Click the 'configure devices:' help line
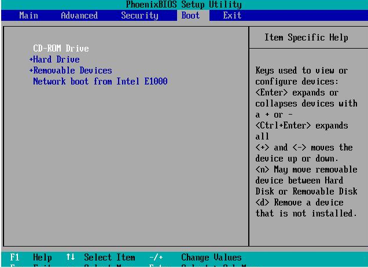 pyautogui.click(x=297, y=82)
